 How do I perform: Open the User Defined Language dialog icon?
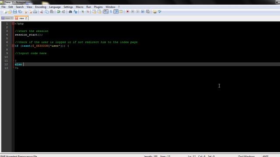click(x=121, y=12)
